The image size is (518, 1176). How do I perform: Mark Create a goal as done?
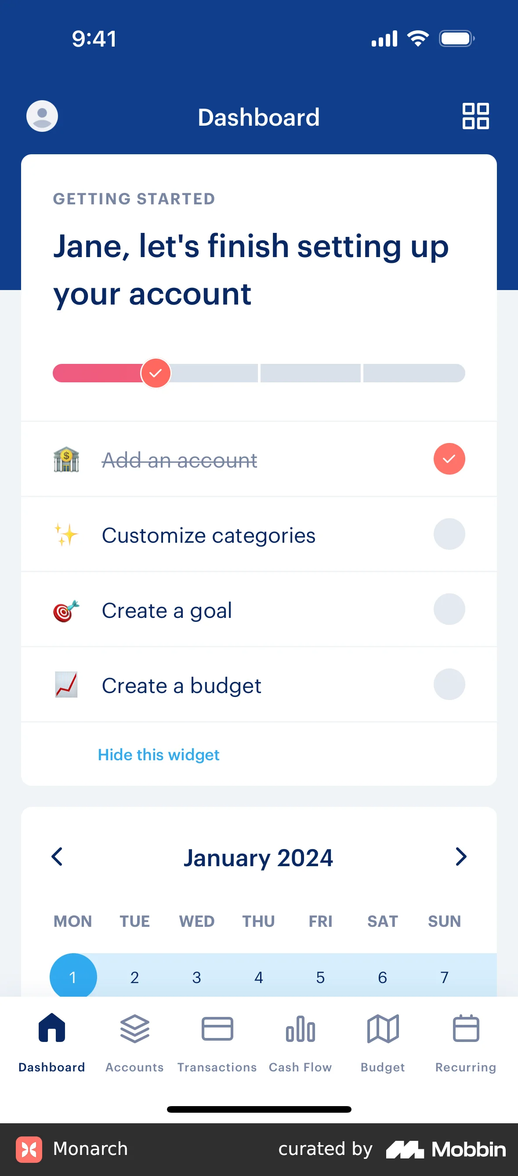point(449,610)
